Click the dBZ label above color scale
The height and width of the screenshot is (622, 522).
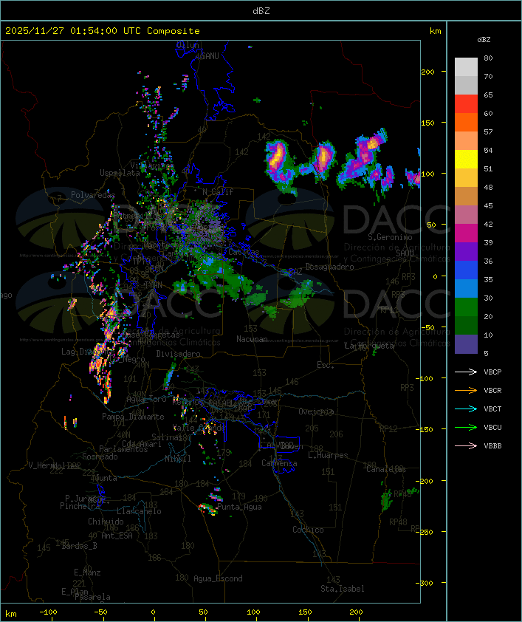click(x=484, y=40)
